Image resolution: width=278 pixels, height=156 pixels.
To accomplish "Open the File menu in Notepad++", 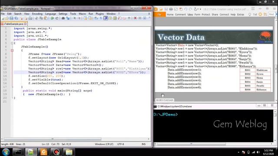I will click(3, 14).
